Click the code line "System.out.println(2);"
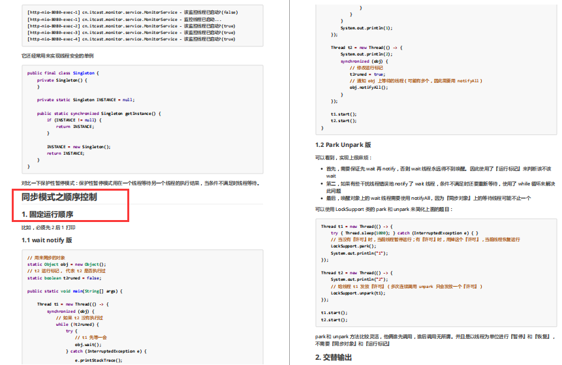Screen dimensions: 562x365 pyautogui.click(x=366, y=54)
